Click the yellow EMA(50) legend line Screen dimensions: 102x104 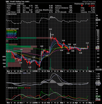coord(7,30)
